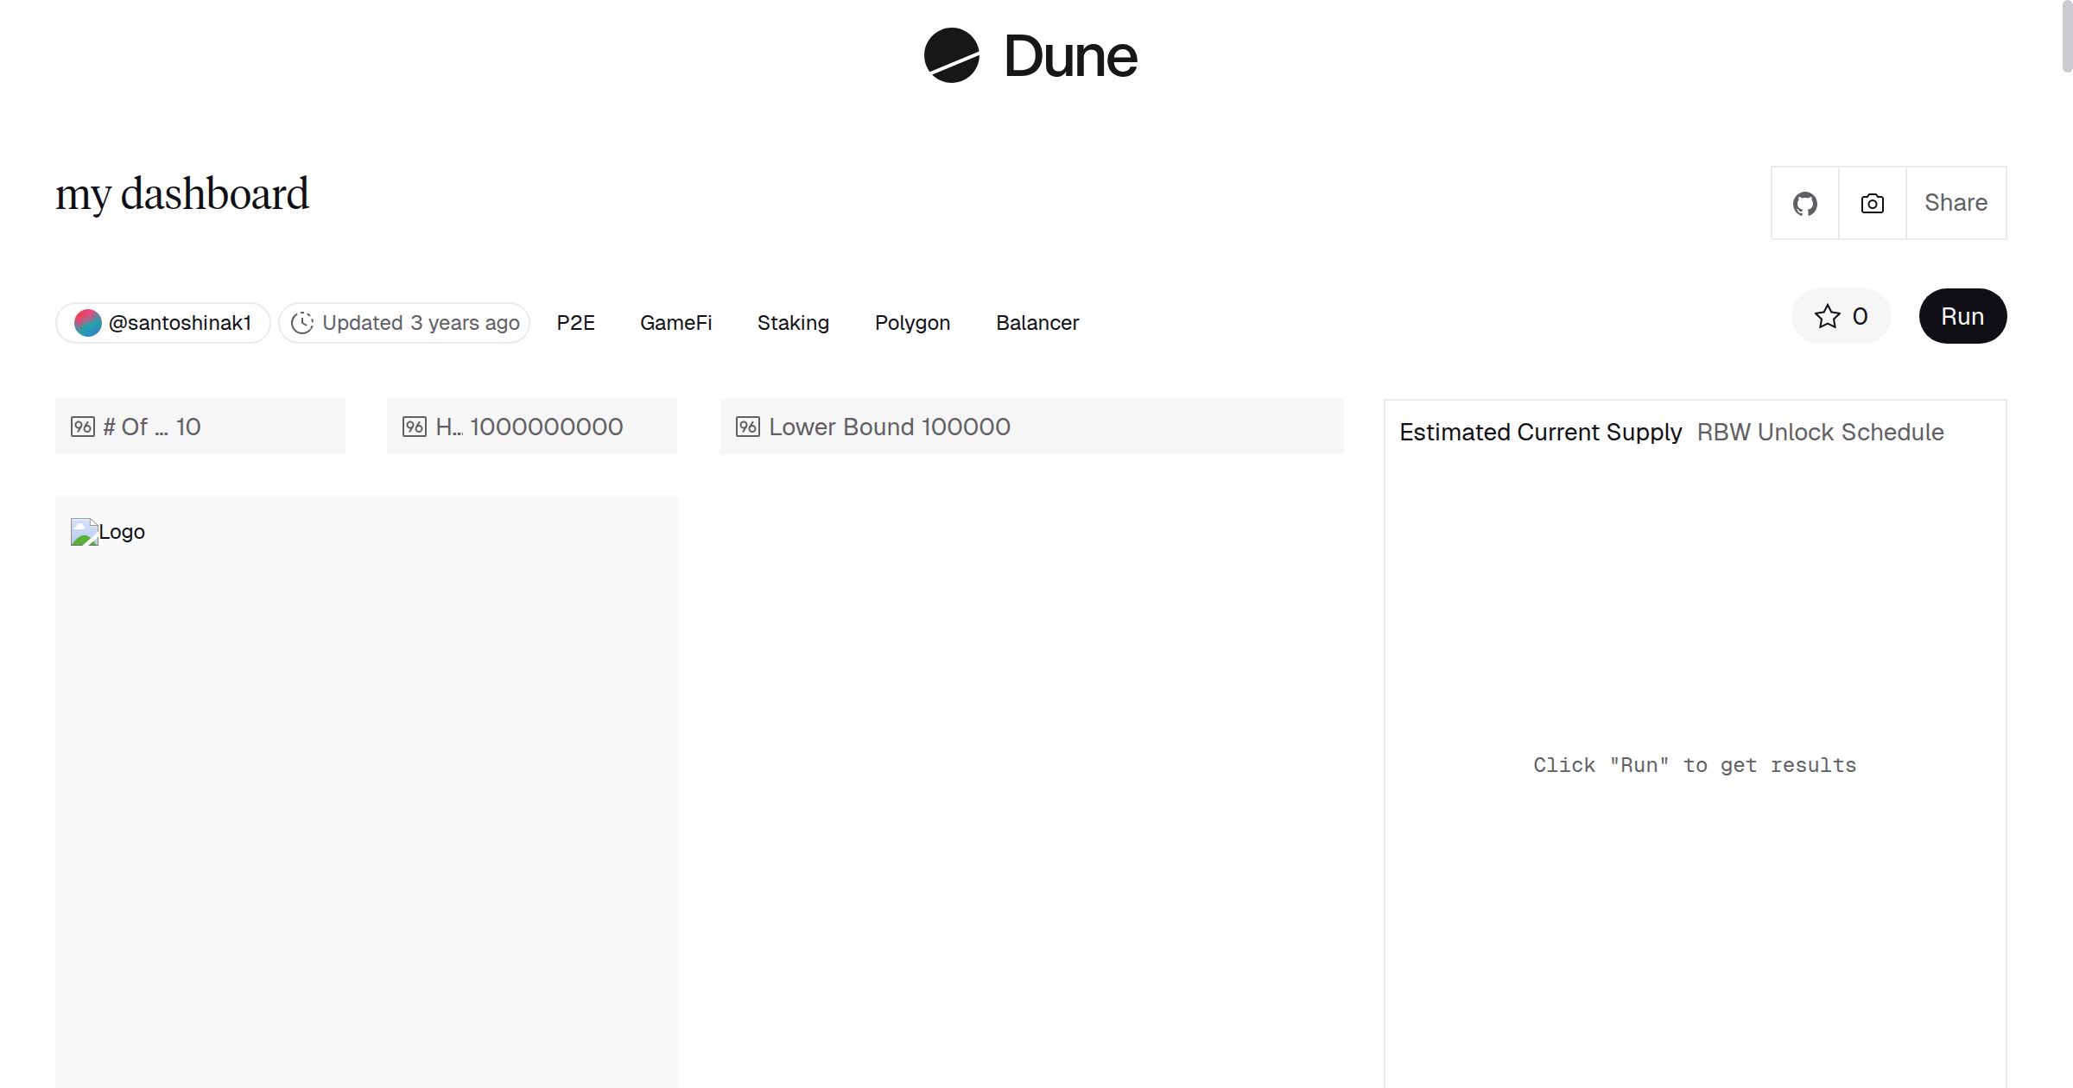Viewport: 2073px width, 1088px height.
Task: Click the Run button
Action: tap(1962, 316)
